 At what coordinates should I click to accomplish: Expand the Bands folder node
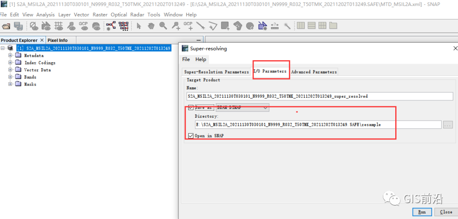coord(11,77)
